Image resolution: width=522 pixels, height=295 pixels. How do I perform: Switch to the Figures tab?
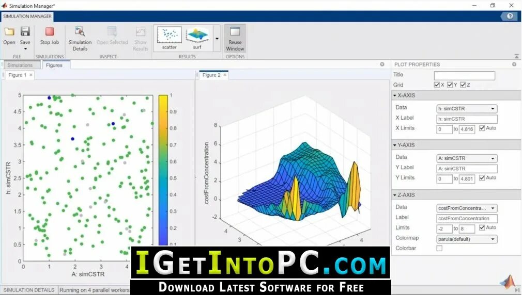pyautogui.click(x=54, y=65)
